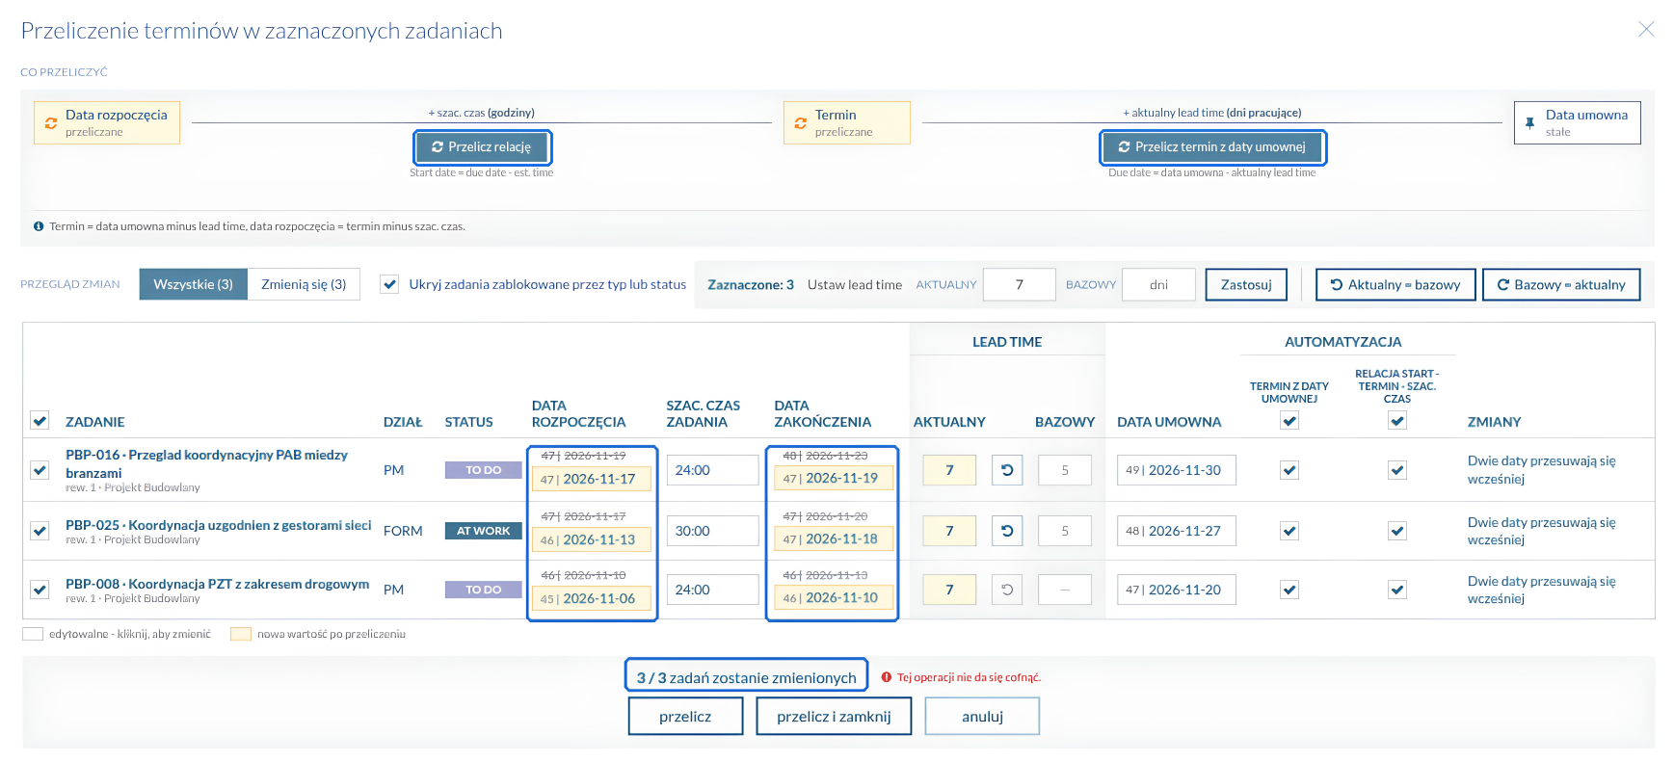Switch to Zmienią się (3) tab

pos(304,284)
